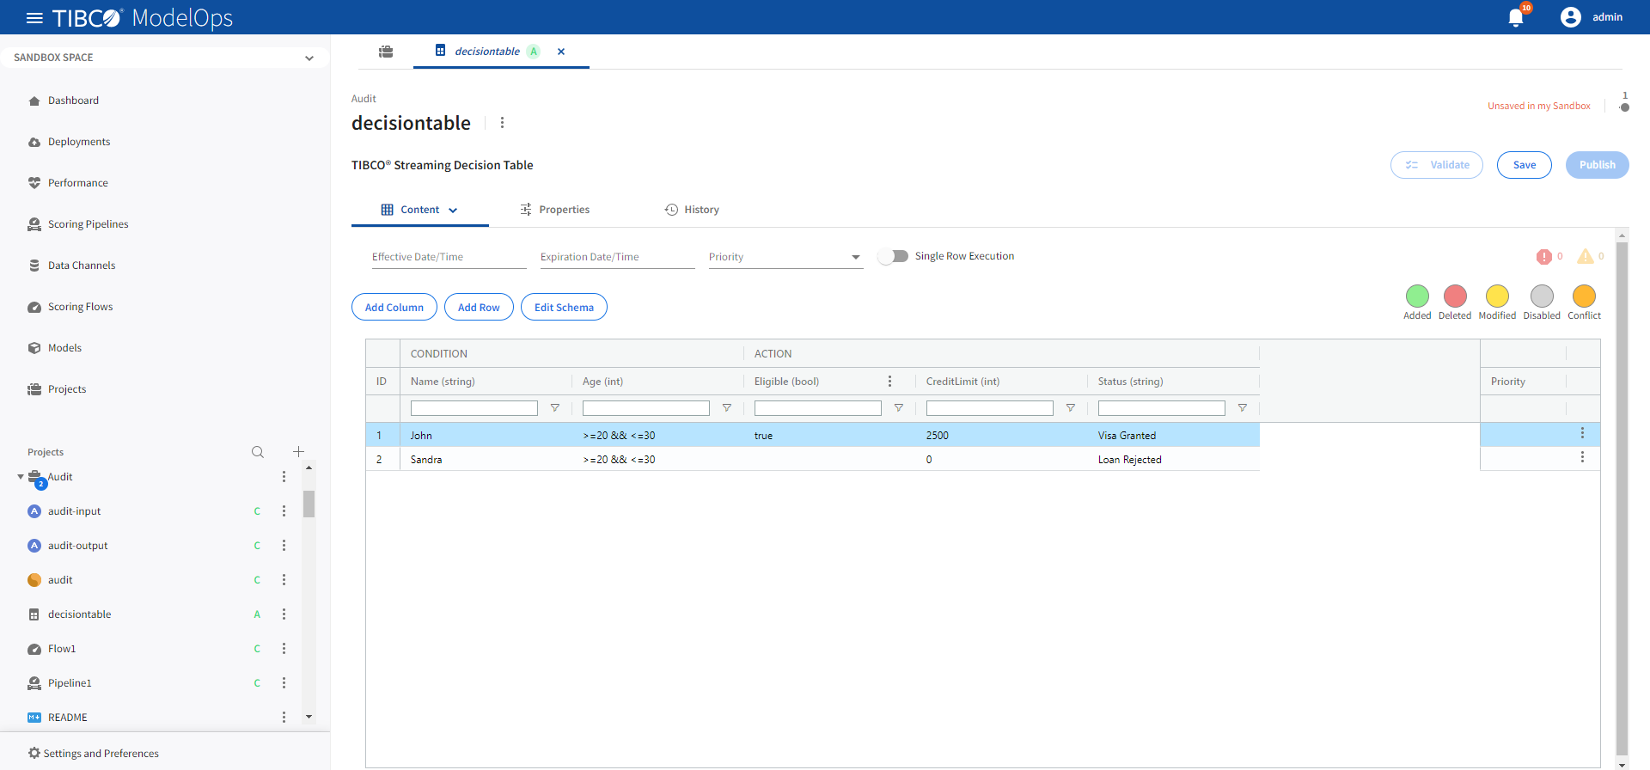Expand the Sandbox Space dropdown
This screenshot has height=770, width=1650.
309,58
